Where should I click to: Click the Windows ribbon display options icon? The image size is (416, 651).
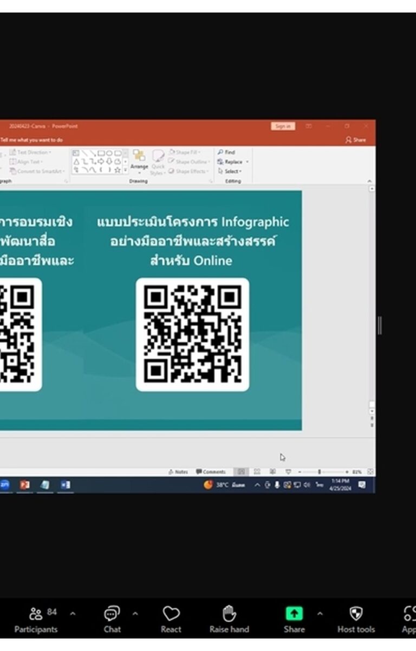coord(309,126)
